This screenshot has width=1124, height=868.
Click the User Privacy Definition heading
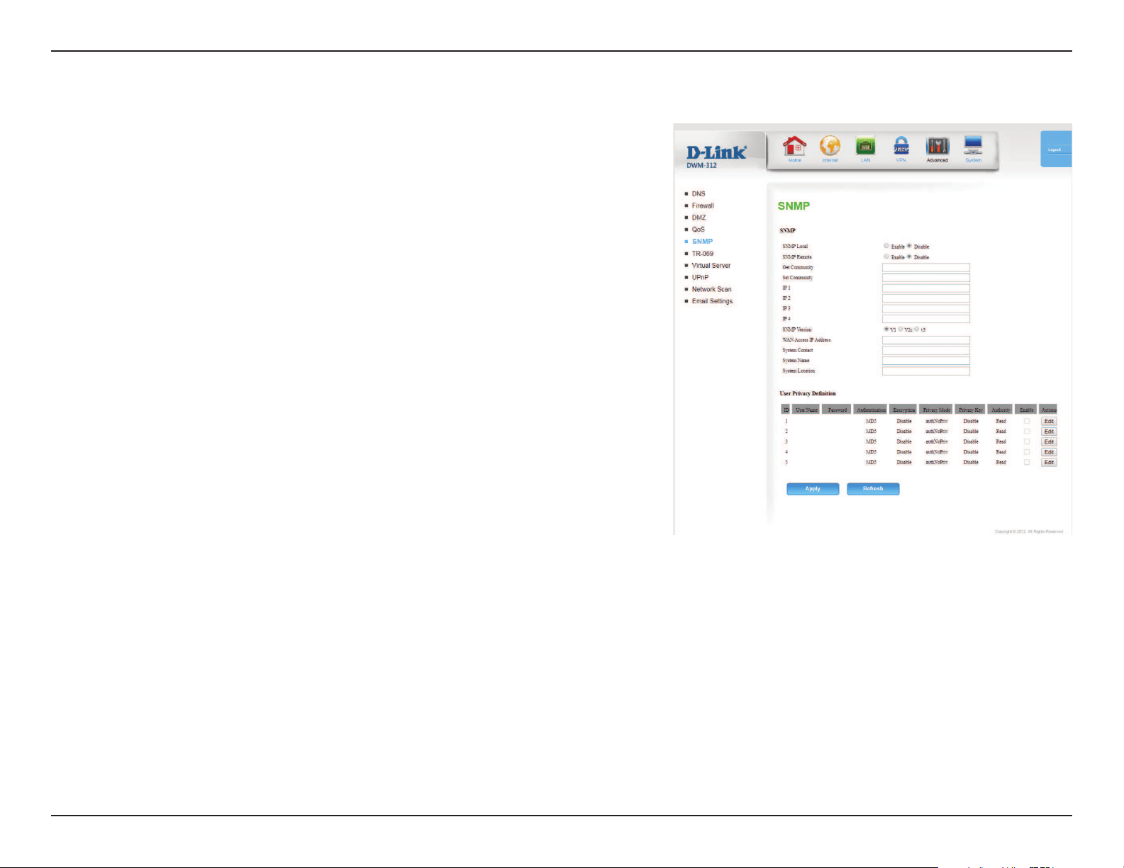[x=808, y=393]
